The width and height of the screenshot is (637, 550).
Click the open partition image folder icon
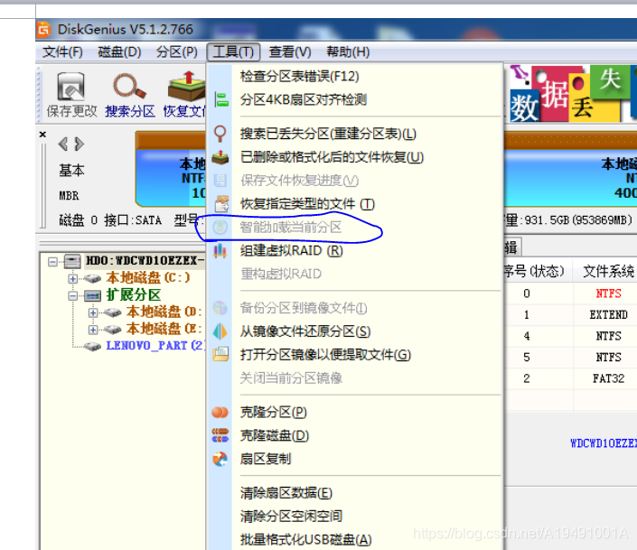(221, 354)
